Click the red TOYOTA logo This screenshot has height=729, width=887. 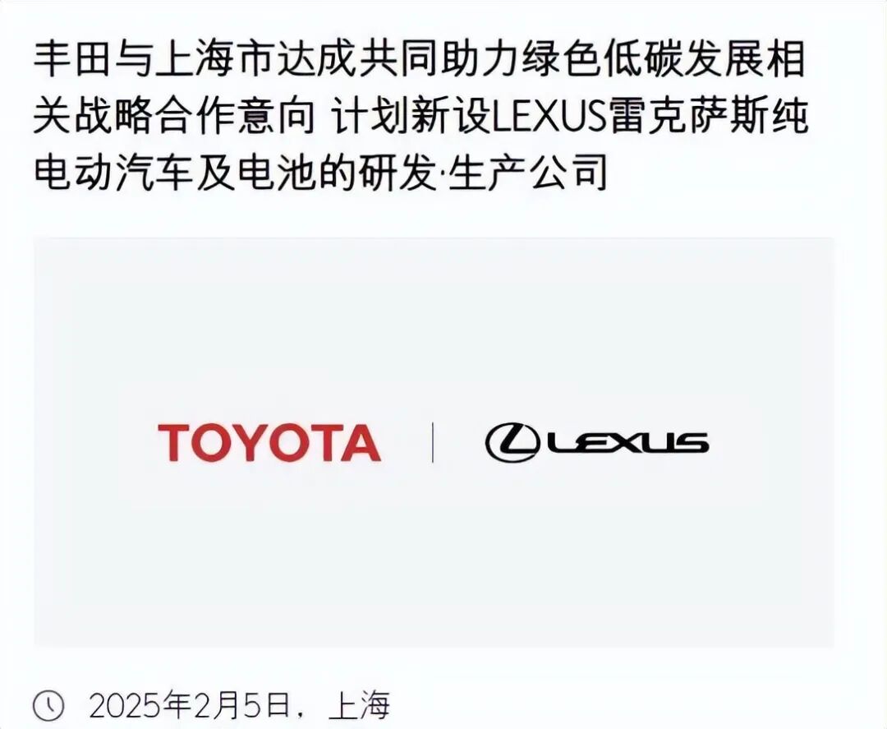[x=269, y=442]
